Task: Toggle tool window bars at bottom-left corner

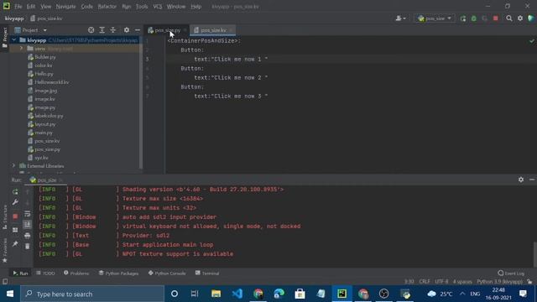Action: (5, 282)
